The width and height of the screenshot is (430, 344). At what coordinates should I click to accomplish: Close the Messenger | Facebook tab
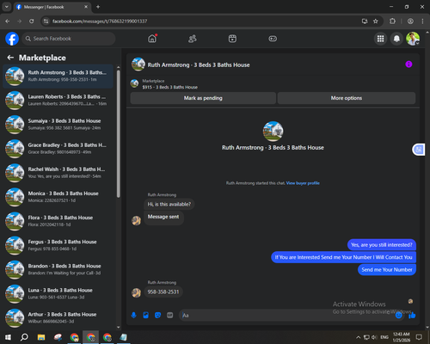click(x=86, y=7)
